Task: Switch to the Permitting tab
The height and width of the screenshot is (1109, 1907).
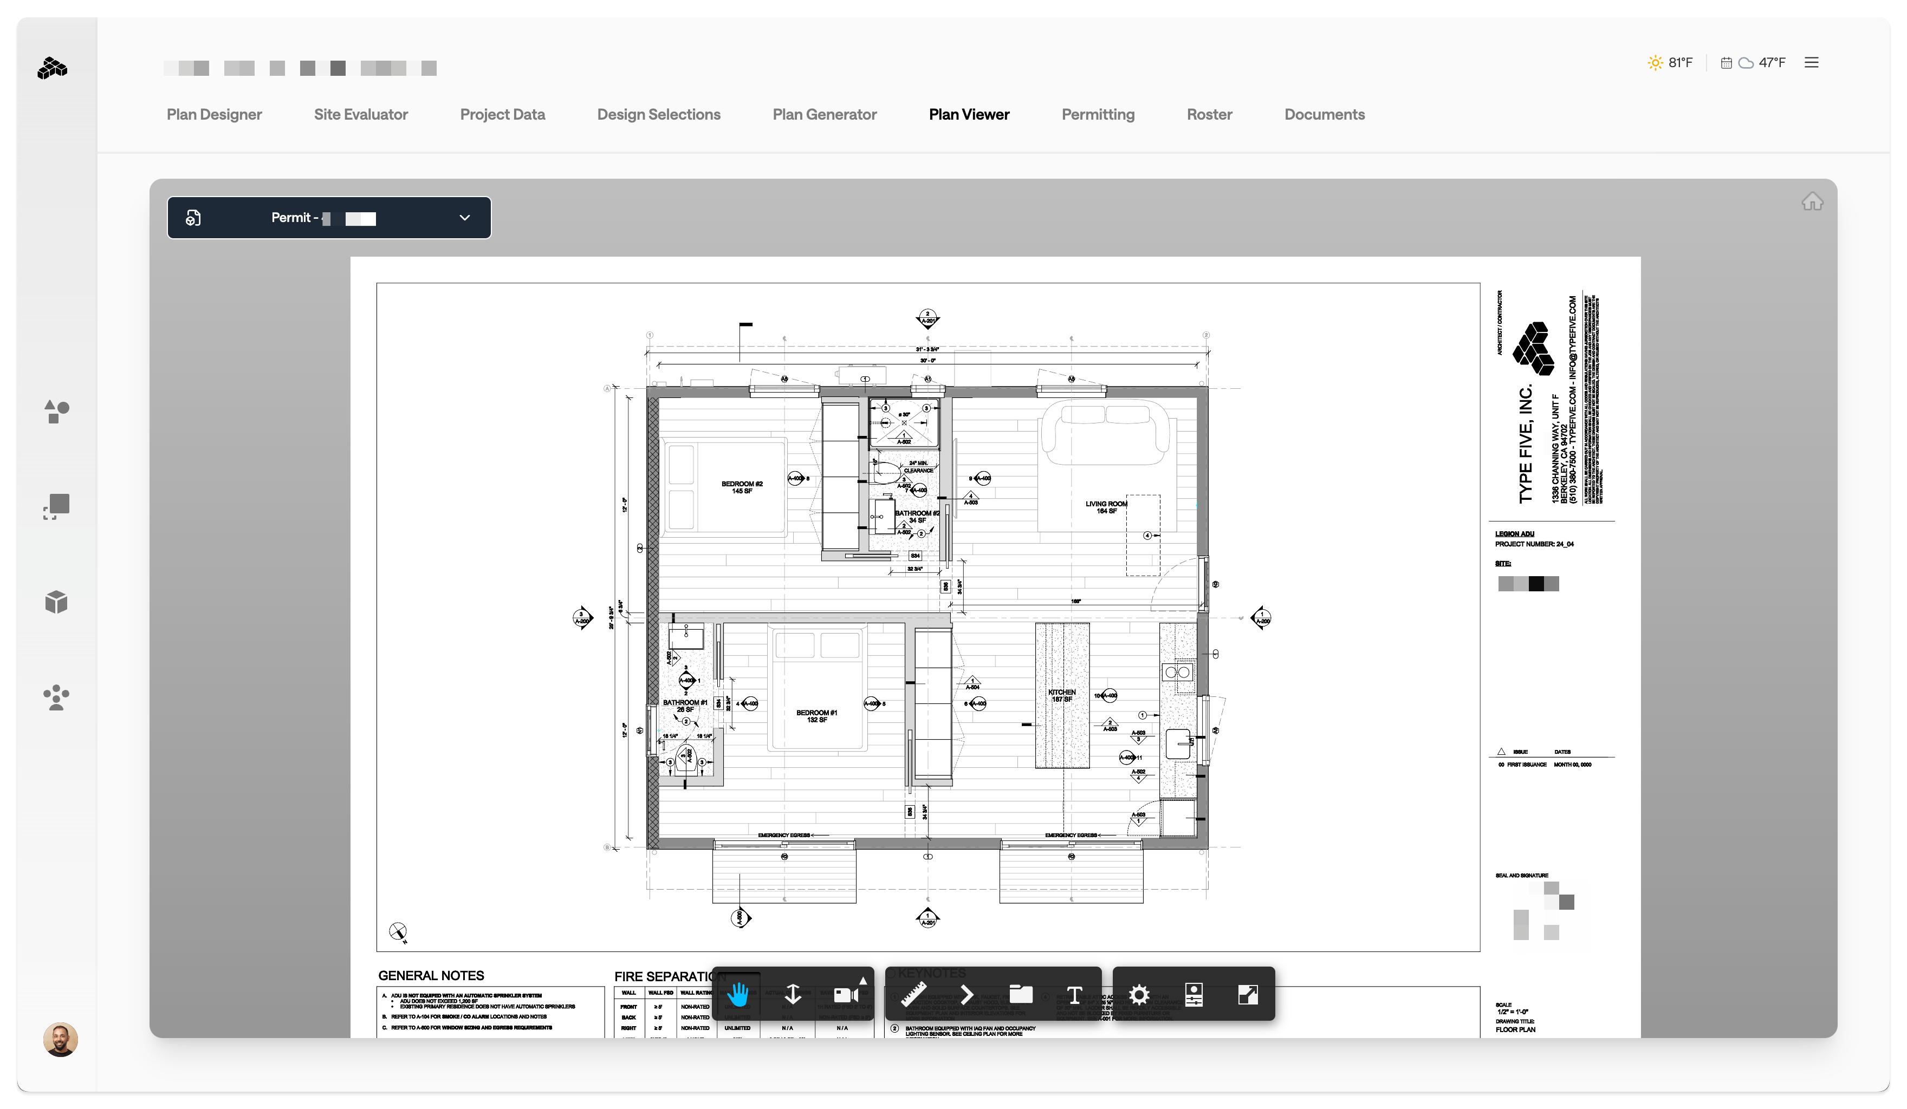Action: pos(1098,114)
